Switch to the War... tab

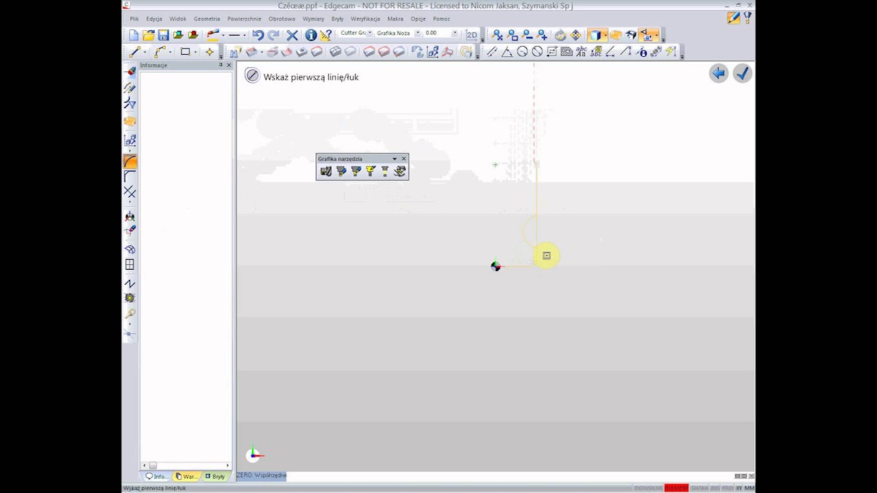186,476
